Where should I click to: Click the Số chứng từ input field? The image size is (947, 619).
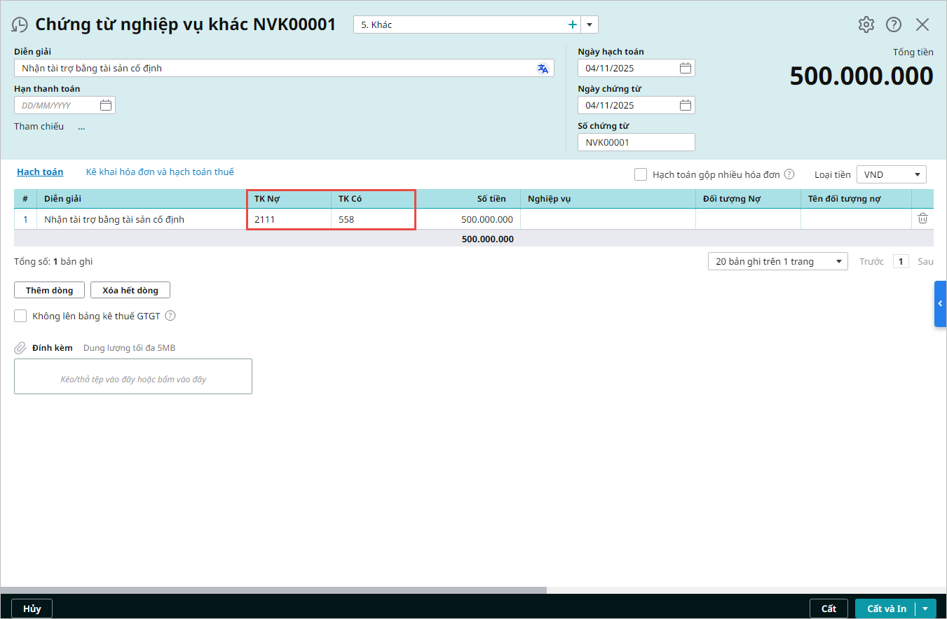click(636, 142)
